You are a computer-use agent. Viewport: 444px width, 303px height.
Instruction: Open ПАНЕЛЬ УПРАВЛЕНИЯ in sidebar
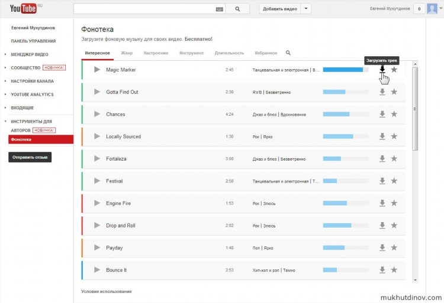(x=33, y=41)
